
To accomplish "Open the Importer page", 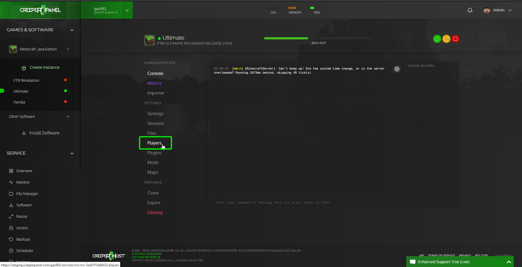I will pos(156,93).
